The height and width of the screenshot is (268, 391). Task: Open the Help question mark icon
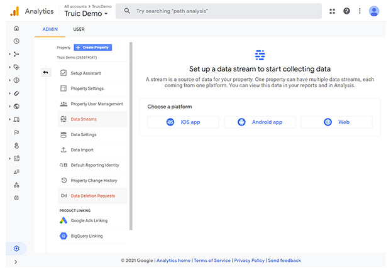tap(346, 11)
